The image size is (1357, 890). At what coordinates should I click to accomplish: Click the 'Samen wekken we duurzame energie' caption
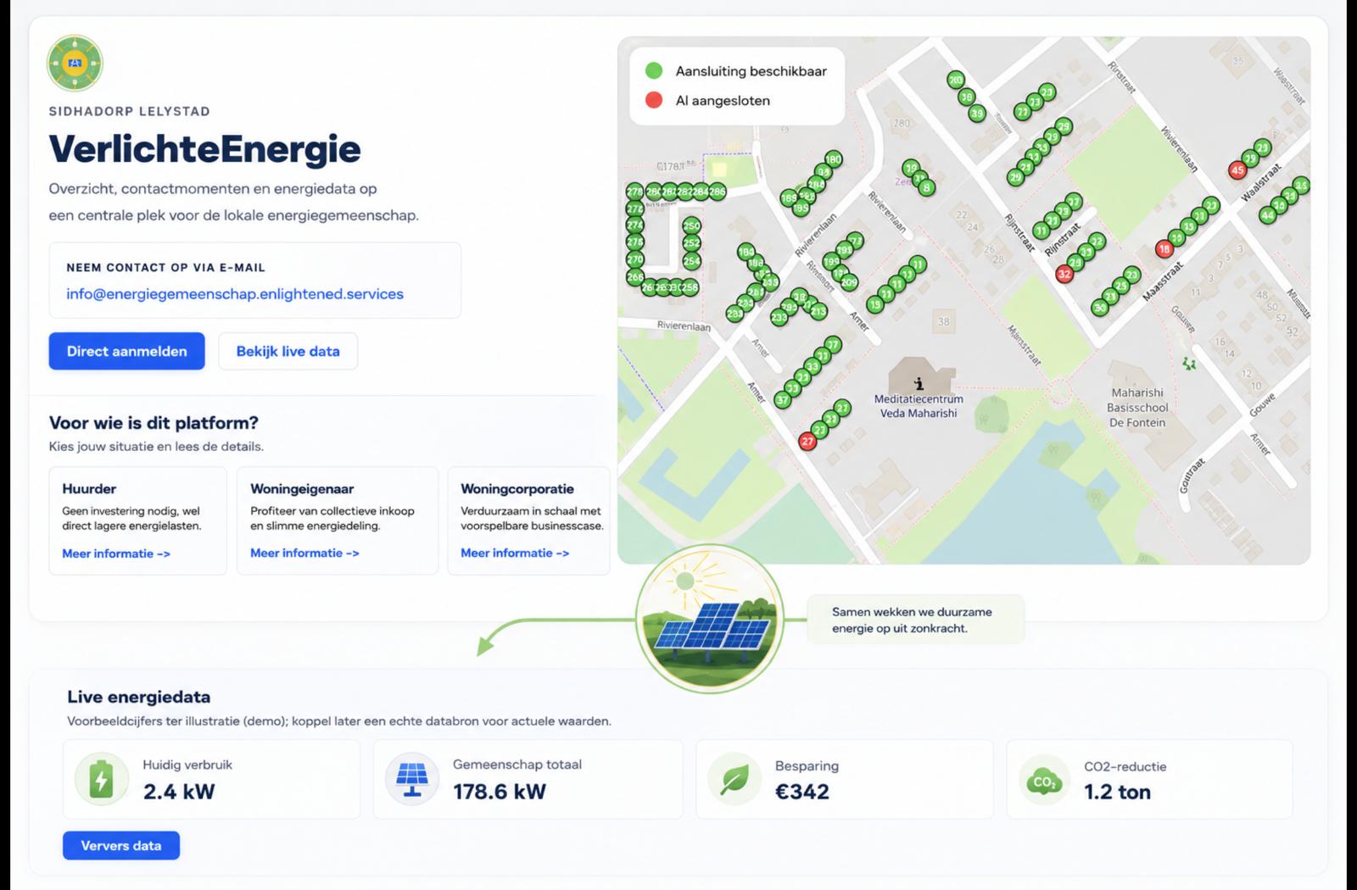click(912, 620)
